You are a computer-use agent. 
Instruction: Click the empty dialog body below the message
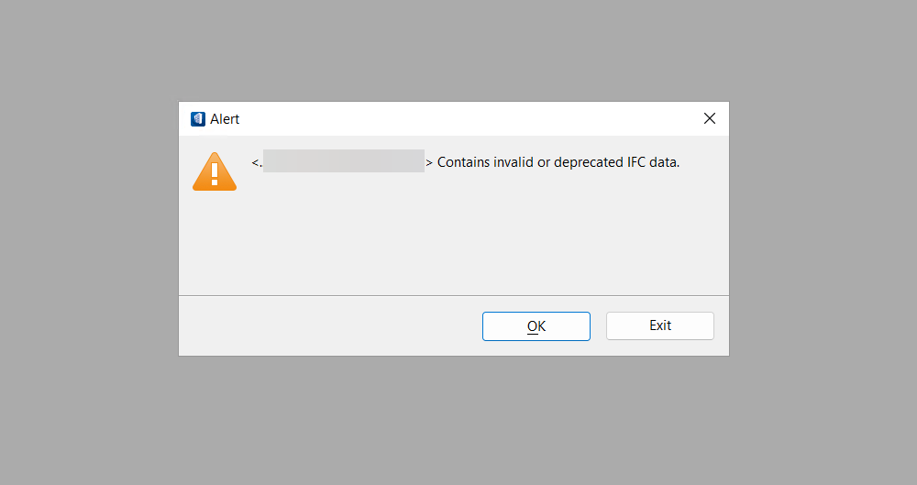454,240
